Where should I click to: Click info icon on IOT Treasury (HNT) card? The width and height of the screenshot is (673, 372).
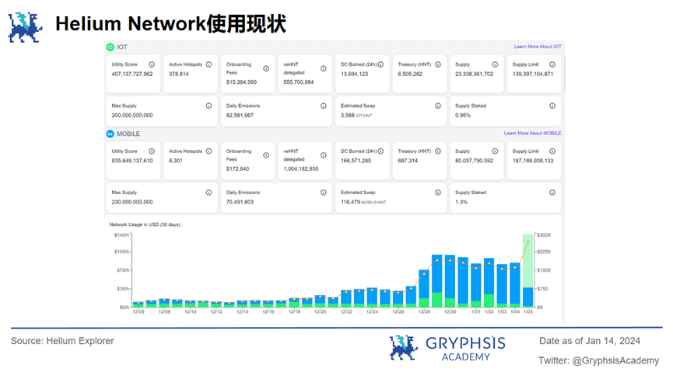[438, 64]
